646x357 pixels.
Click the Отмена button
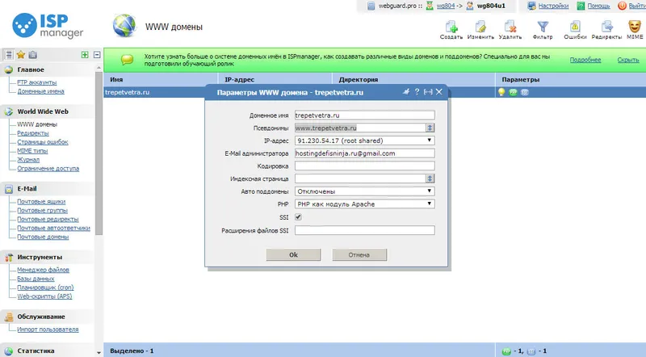[359, 254]
